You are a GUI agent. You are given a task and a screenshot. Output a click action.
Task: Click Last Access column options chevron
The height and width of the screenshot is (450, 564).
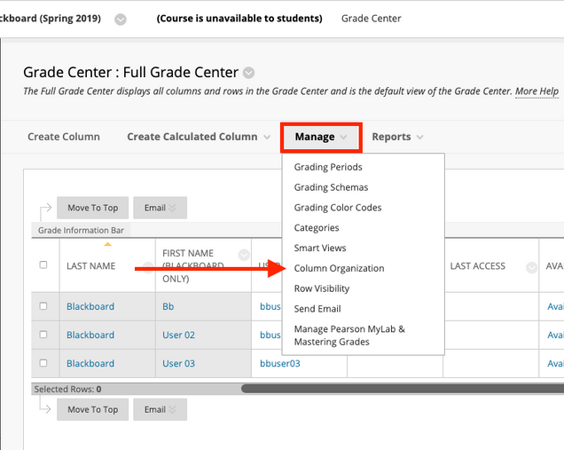(x=531, y=267)
